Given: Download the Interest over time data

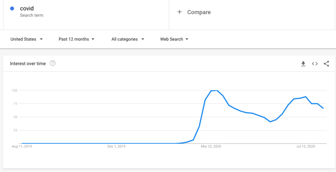Looking at the screenshot, I should 303,63.
